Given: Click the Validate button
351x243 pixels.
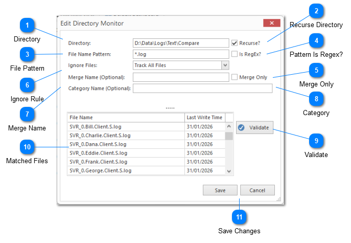Looking at the screenshot, I should pyautogui.click(x=255, y=127).
